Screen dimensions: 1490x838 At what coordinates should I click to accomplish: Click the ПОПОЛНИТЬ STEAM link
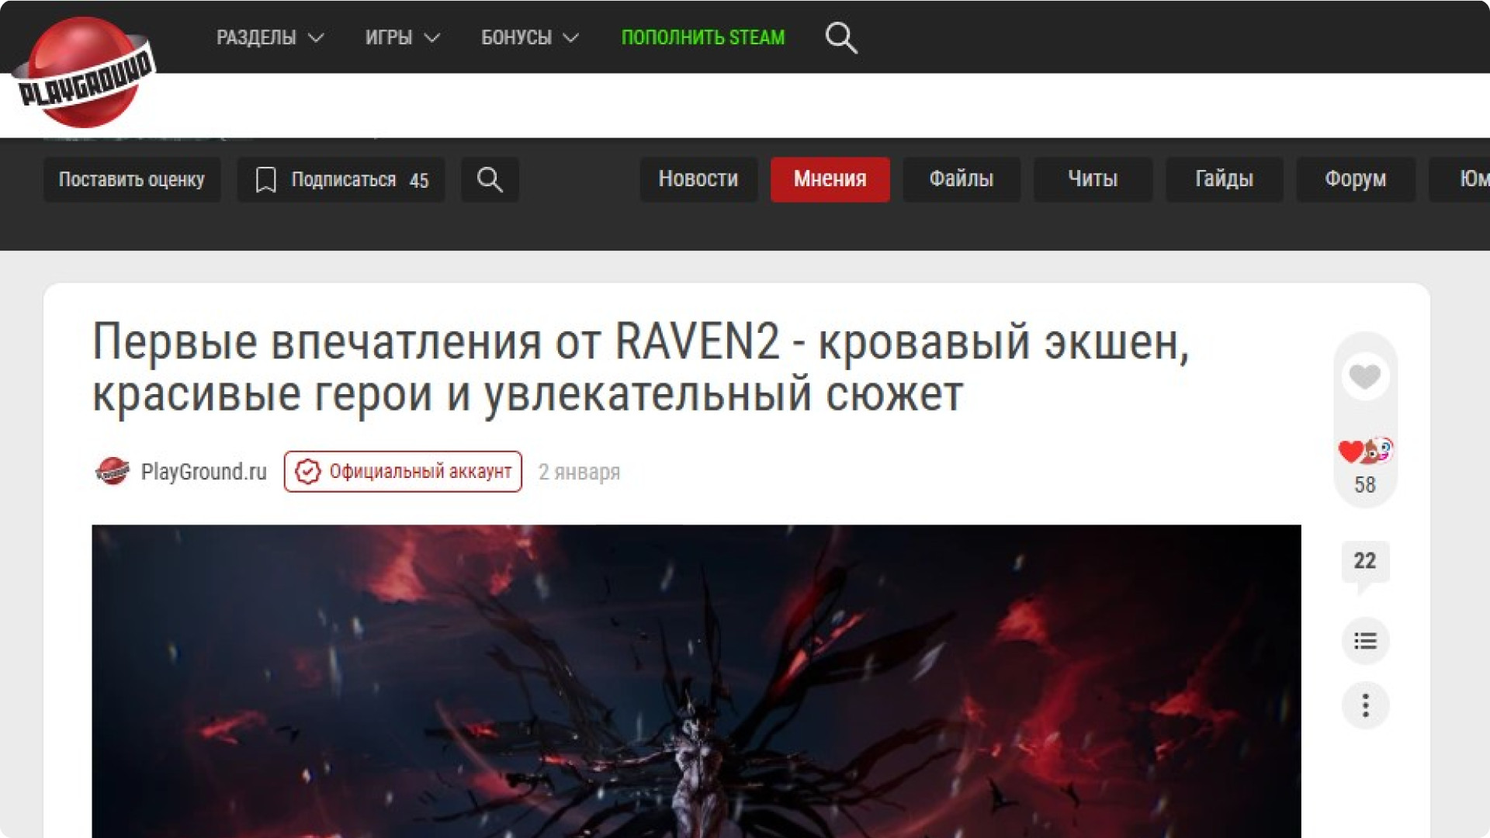click(x=703, y=37)
